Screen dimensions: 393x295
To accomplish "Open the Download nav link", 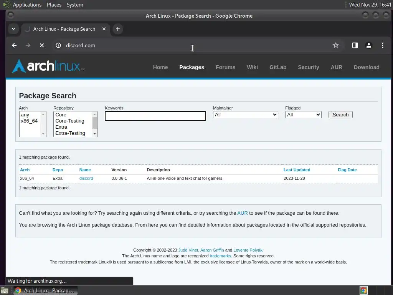I will point(367,67).
